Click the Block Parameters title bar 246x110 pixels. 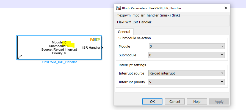(165, 8)
